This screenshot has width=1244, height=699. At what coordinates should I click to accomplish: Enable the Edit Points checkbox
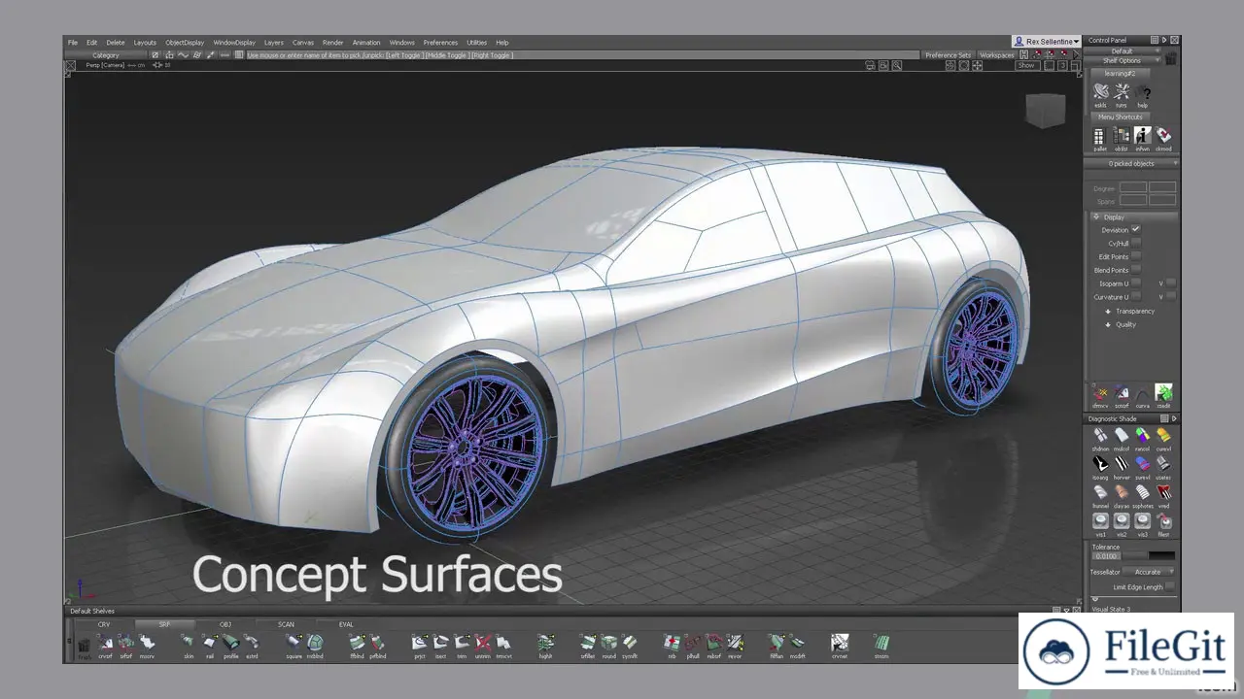point(1135,256)
